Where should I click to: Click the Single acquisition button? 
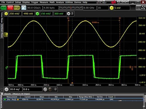coord(17,8)
